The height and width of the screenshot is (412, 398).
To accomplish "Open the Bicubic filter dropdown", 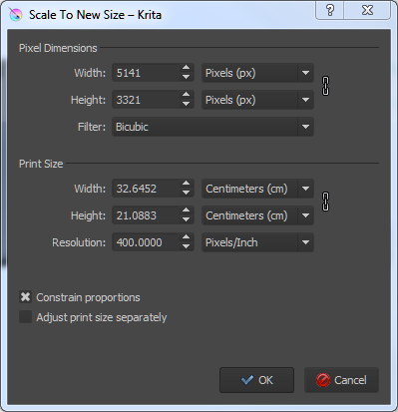I will click(212, 127).
